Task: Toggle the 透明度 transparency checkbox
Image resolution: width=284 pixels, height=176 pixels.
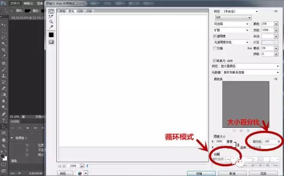Action: pos(215,36)
